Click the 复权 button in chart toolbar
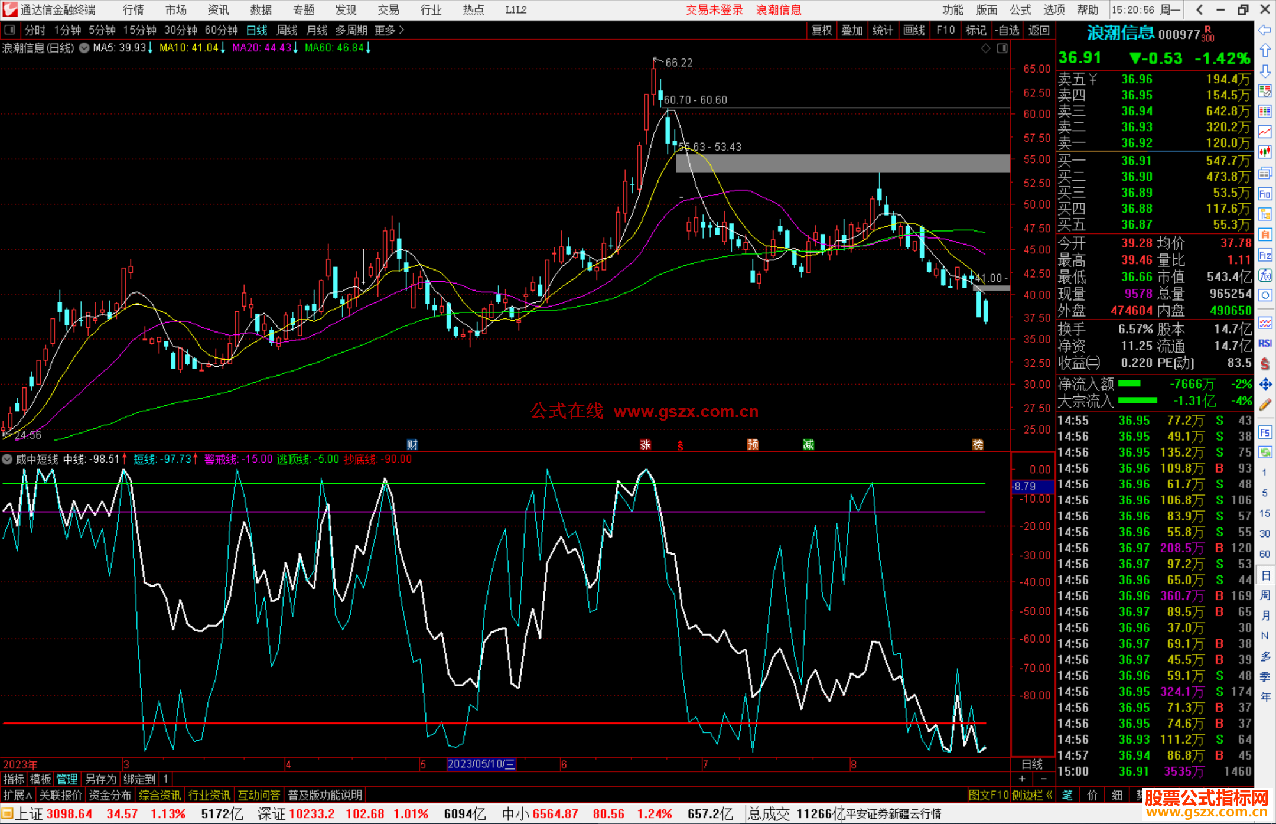The height and width of the screenshot is (824, 1276). pyautogui.click(x=822, y=30)
